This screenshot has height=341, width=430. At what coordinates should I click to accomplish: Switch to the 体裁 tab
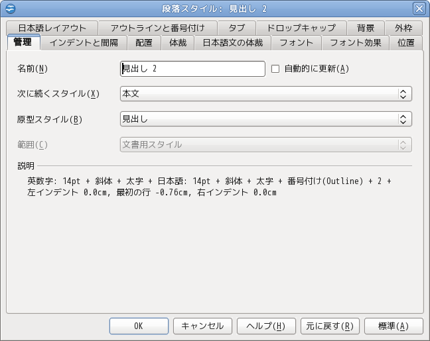pos(178,42)
